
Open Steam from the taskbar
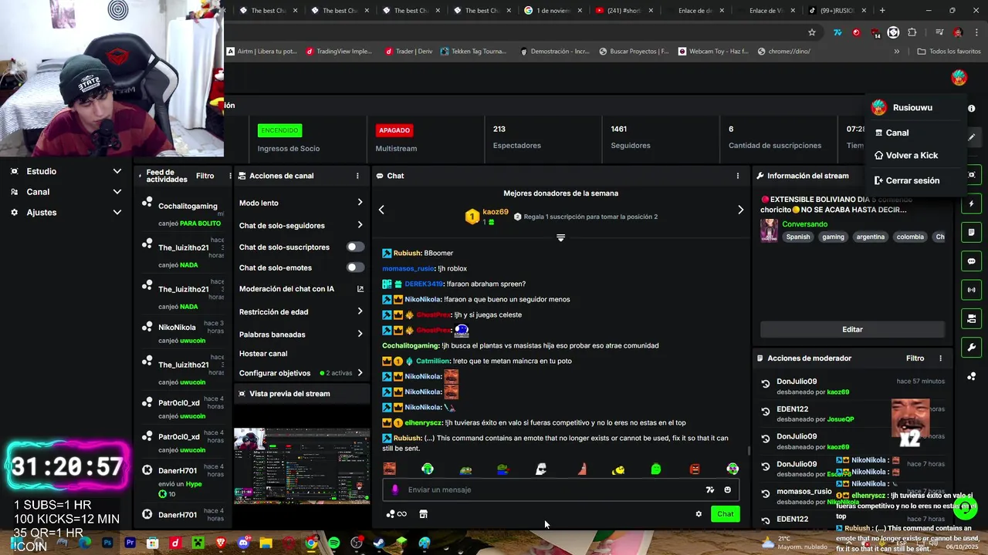click(x=379, y=543)
